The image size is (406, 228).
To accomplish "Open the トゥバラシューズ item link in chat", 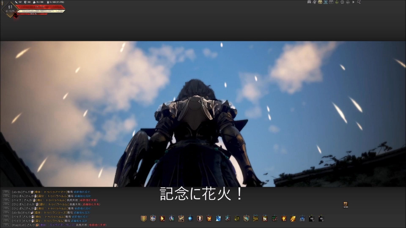I will tap(50, 212).
